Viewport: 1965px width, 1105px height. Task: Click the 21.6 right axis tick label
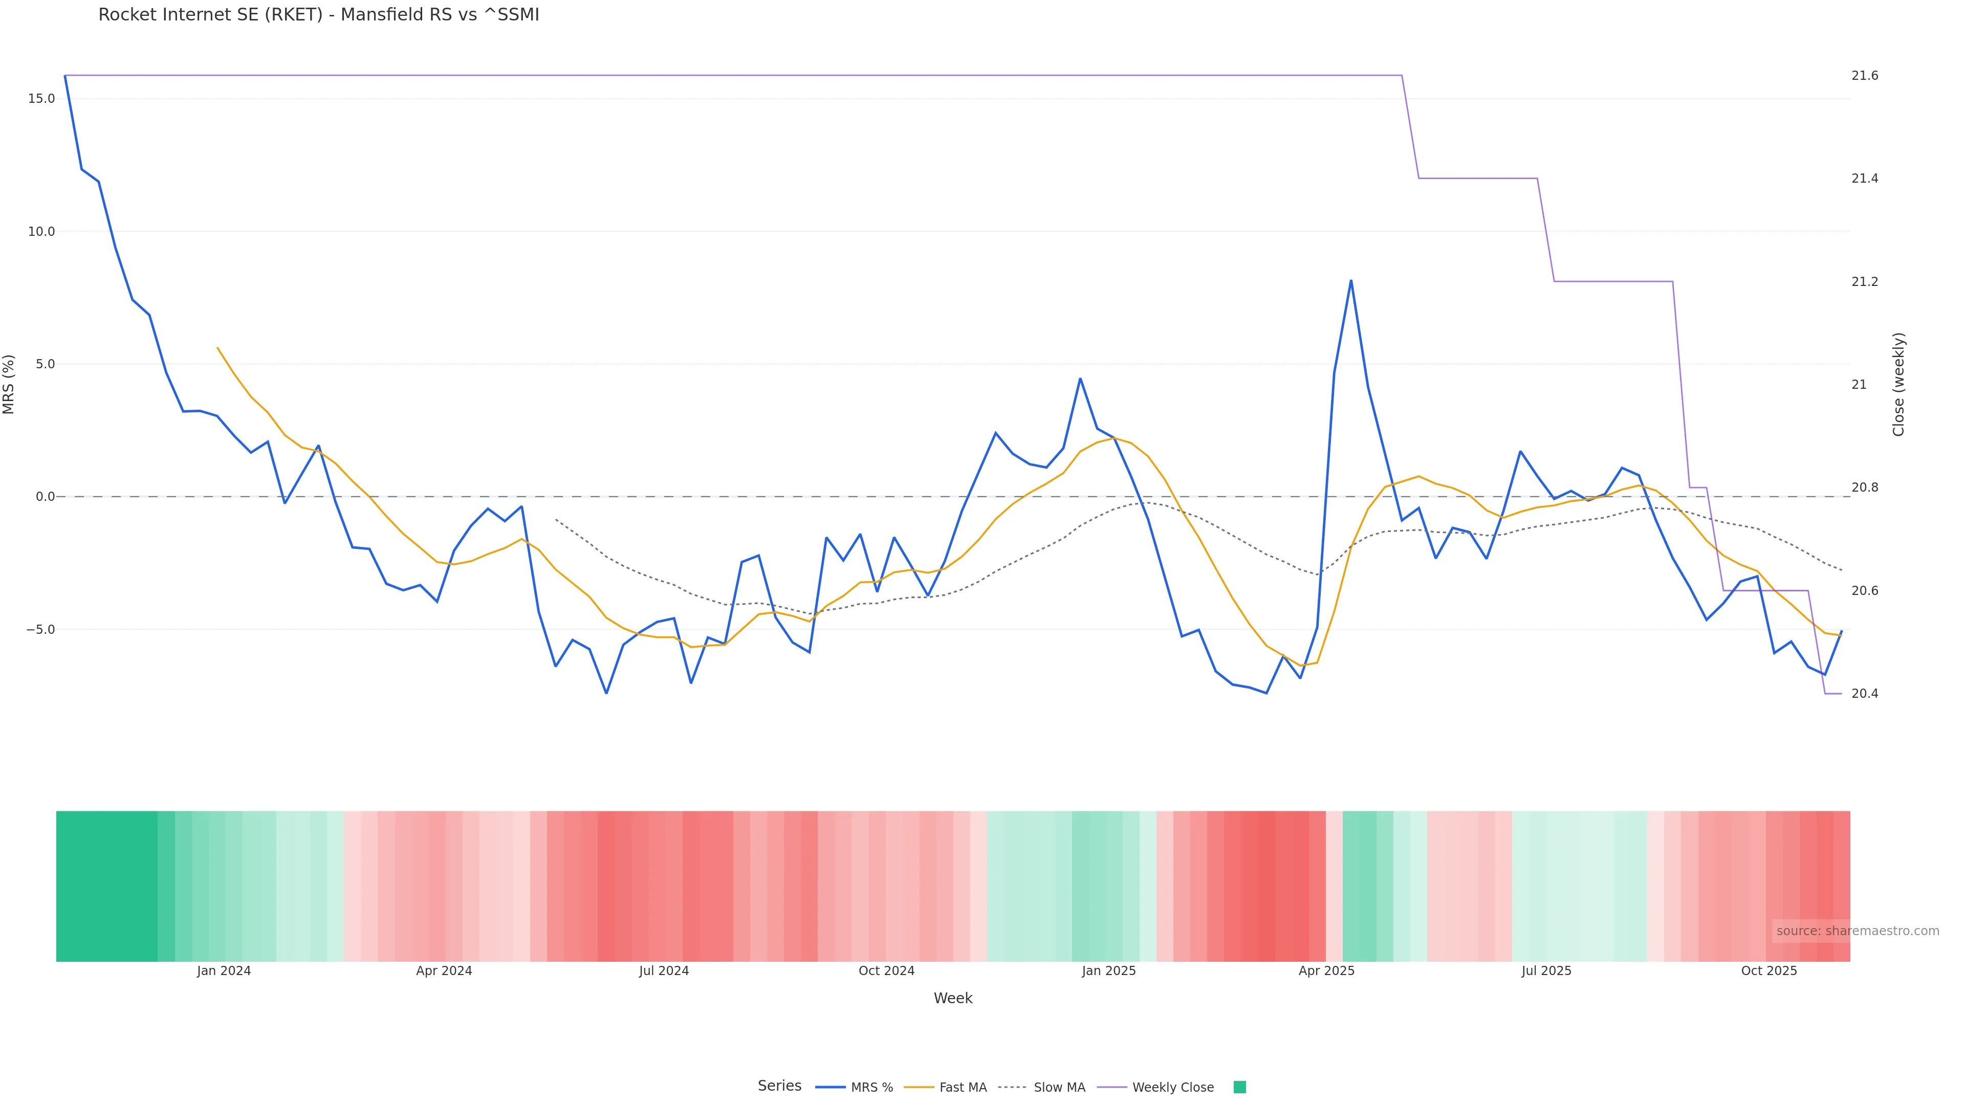pos(1864,76)
